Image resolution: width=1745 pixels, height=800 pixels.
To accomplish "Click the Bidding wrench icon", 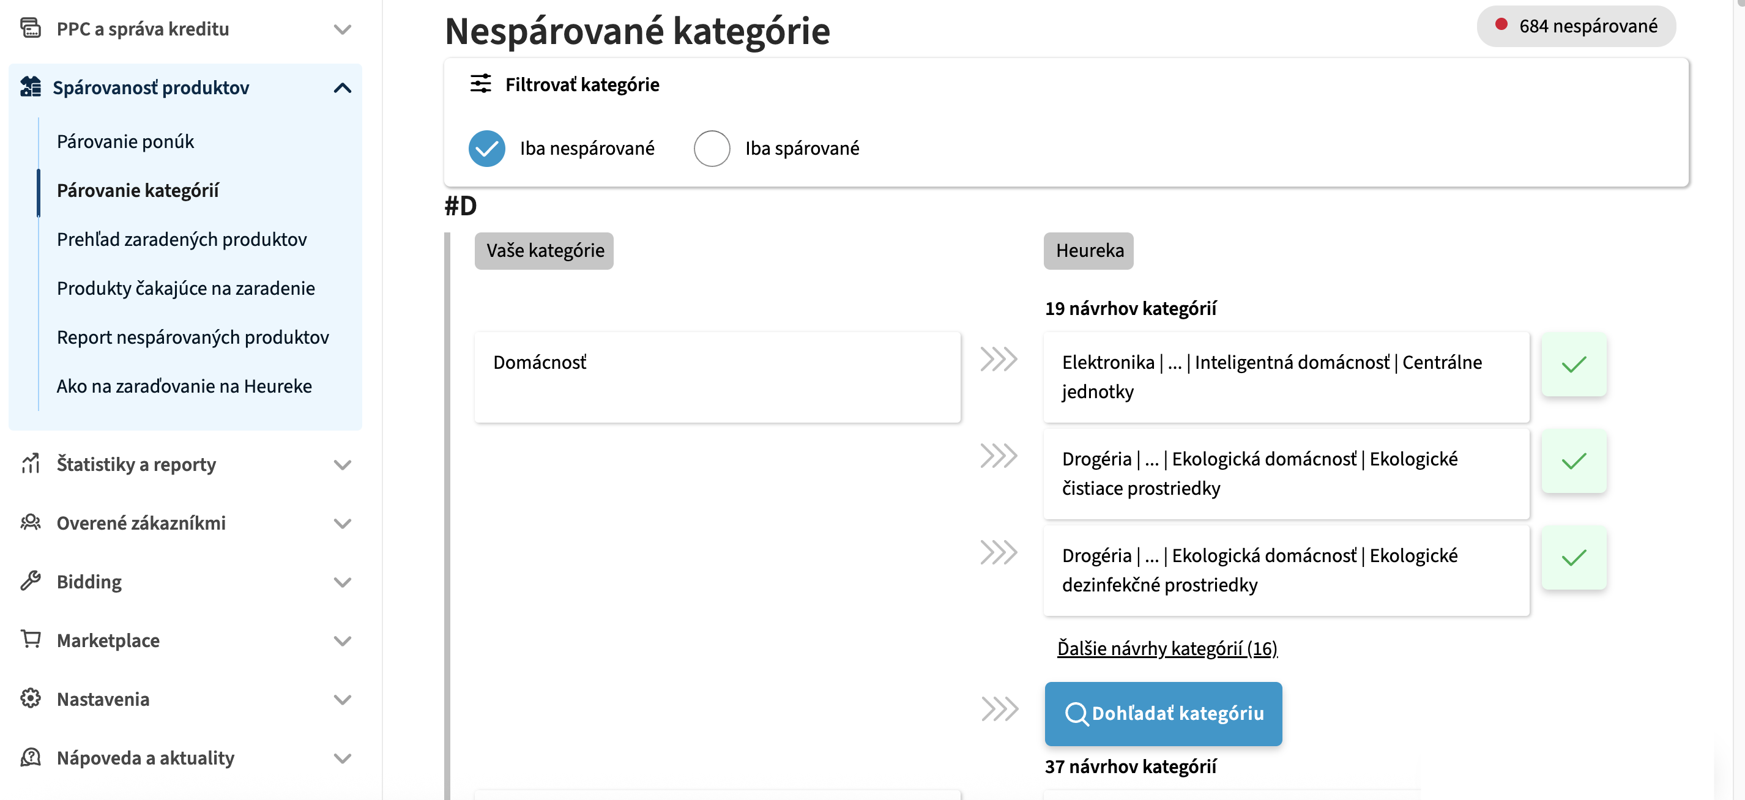I will (31, 580).
